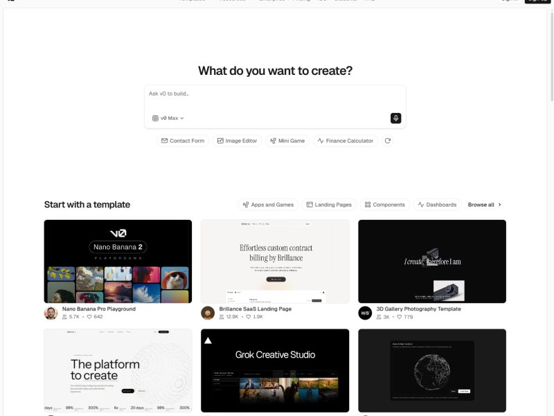554x416 pixels.
Task: Like Nano Banana Pro Playground via heart icon
Action: click(x=89, y=317)
